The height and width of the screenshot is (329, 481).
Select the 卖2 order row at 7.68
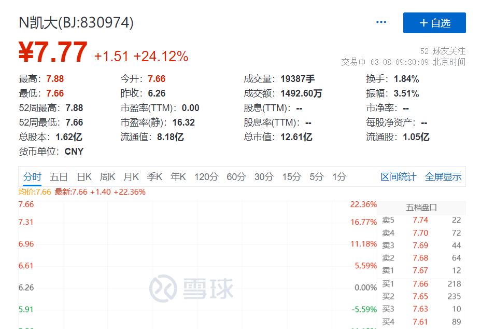click(x=421, y=258)
